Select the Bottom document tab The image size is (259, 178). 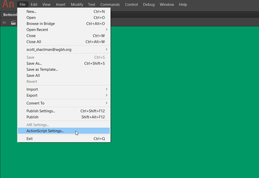coord(9,14)
